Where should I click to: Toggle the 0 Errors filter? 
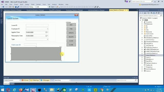(x=25, y=80)
